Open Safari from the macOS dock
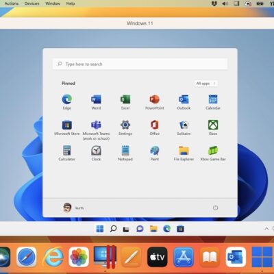Screen dimensions: 274x274 [x=27, y=257]
